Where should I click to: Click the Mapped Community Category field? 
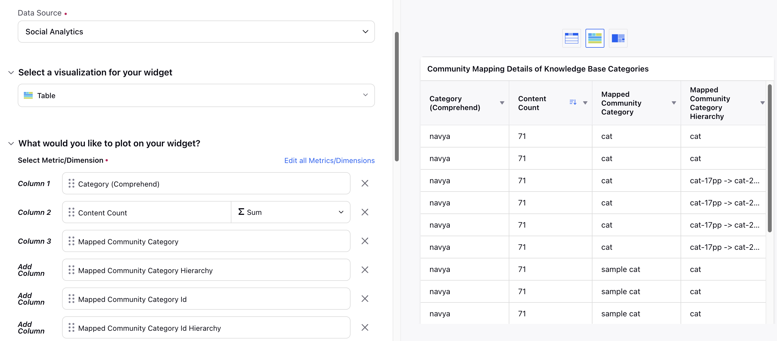206,241
